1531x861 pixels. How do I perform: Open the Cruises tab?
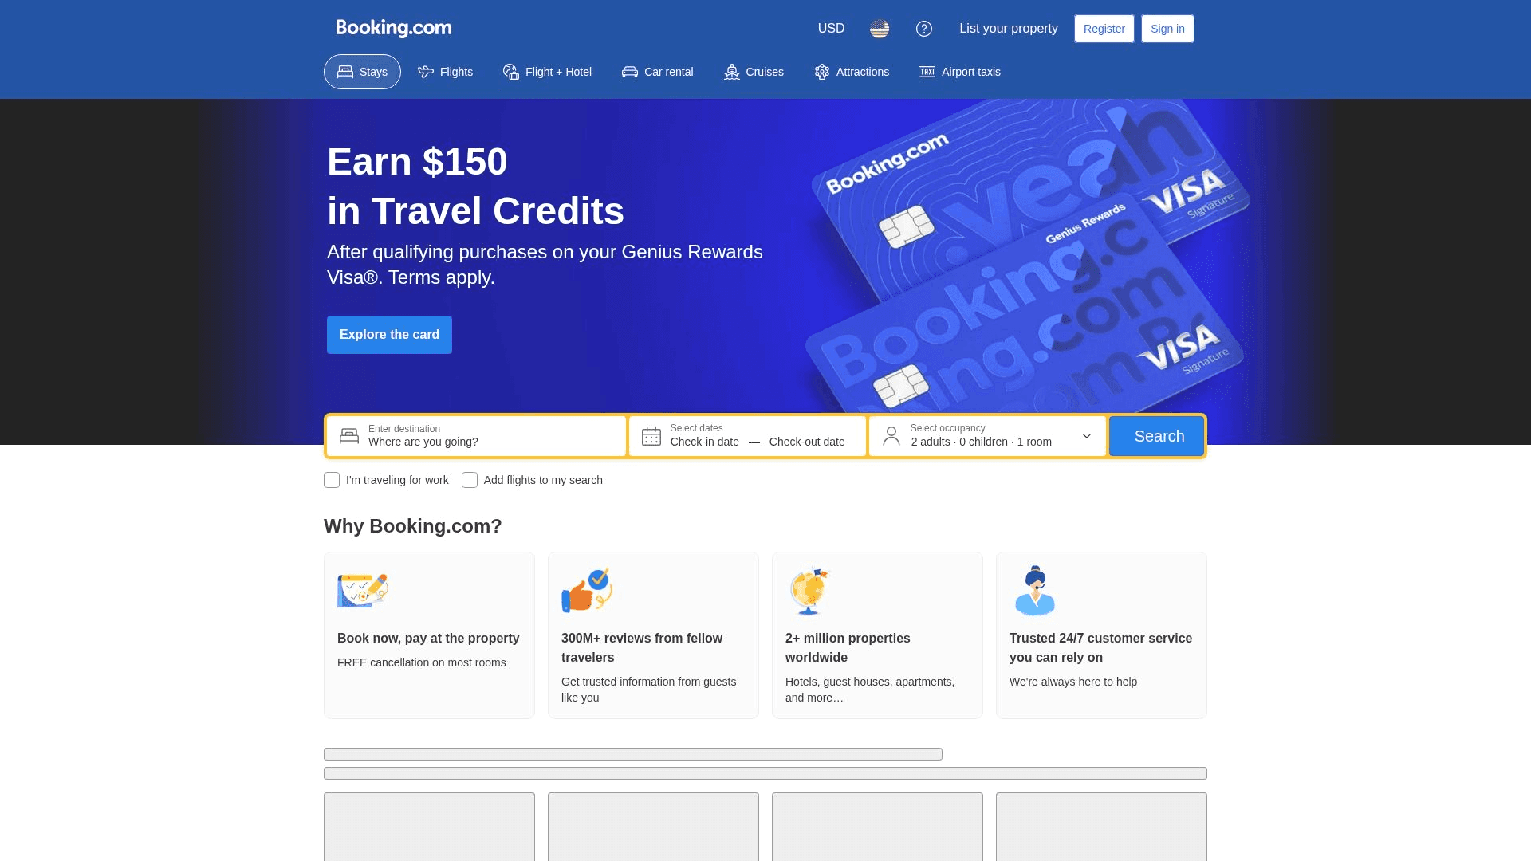(x=754, y=72)
